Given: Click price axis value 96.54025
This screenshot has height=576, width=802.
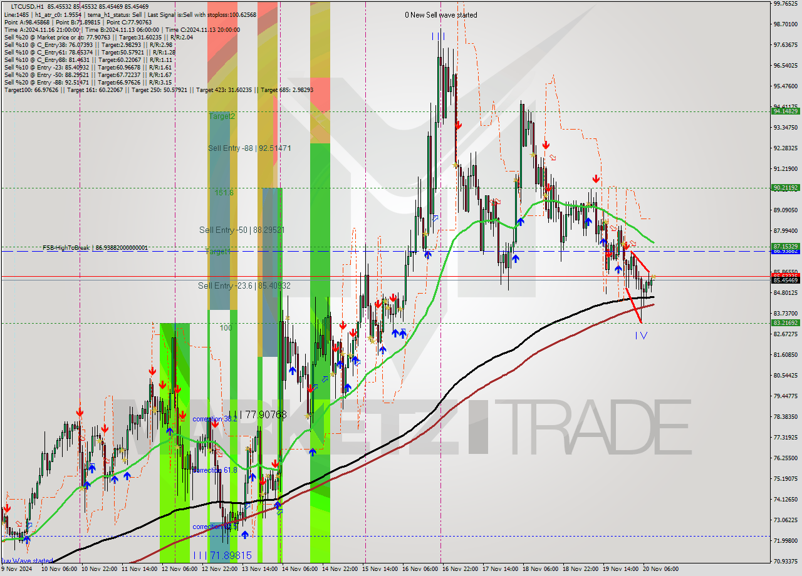Looking at the screenshot, I should pos(786,65).
